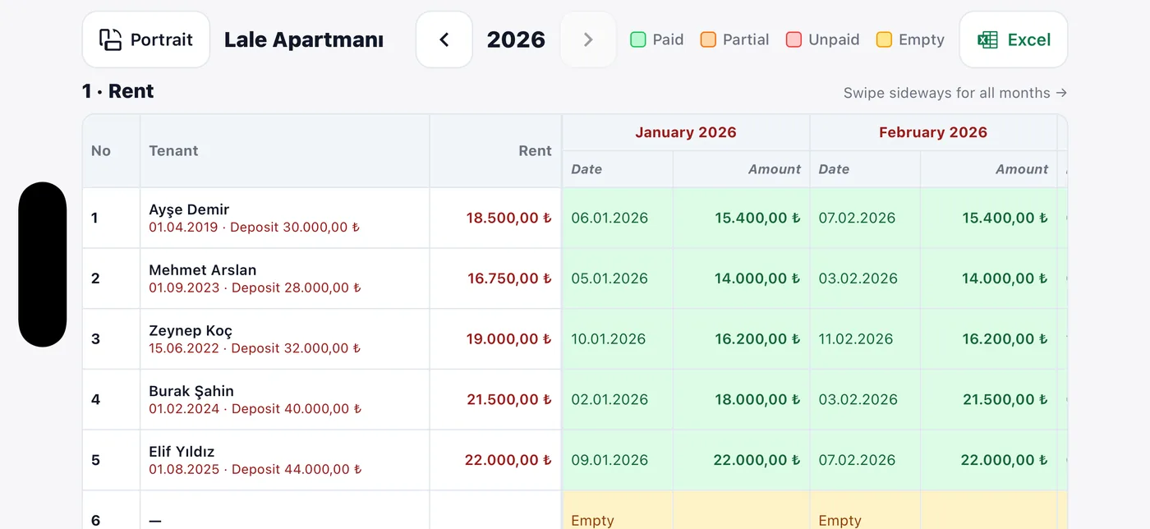Select tenant Ayşe Demir

189,209
